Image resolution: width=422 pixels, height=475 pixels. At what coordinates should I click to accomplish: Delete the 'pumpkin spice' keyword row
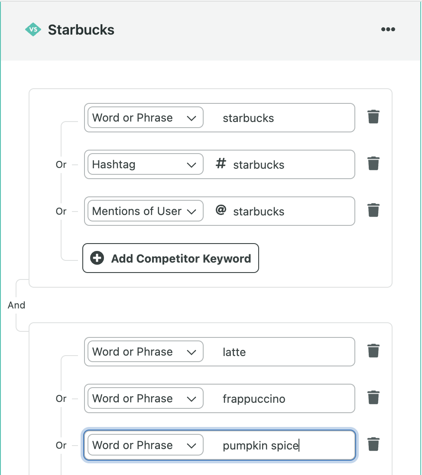coord(373,444)
